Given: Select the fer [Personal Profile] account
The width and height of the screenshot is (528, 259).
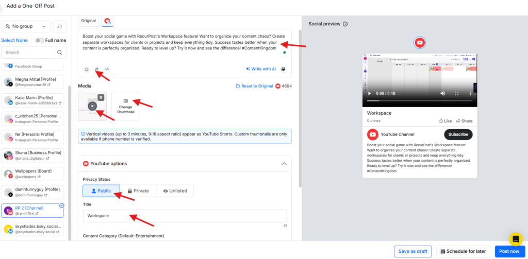Looking at the screenshot, I should (x=32, y=137).
